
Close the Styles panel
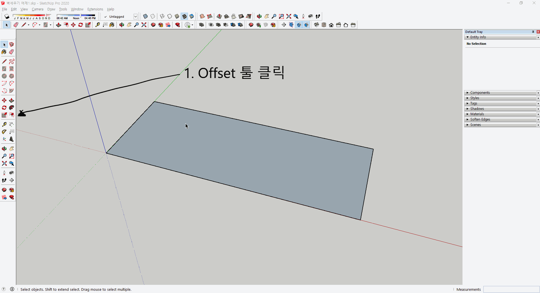pyautogui.click(x=538, y=98)
